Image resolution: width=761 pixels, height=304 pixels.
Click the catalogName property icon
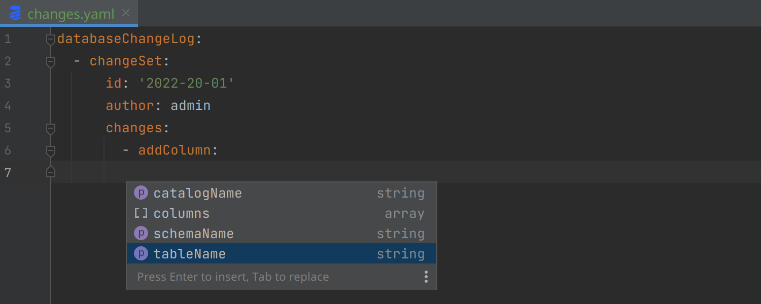coord(141,193)
